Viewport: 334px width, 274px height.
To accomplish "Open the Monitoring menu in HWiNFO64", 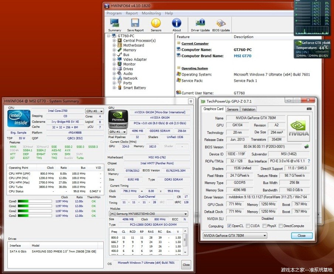I will 151,13.
